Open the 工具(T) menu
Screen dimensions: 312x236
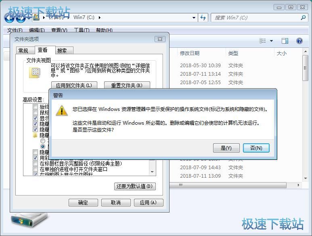coord(82,30)
